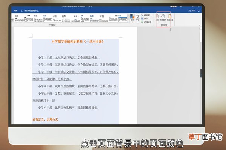Click the Share (共享) button
Image resolution: width=226 pixels, height=150 pixels.
coord(192,10)
